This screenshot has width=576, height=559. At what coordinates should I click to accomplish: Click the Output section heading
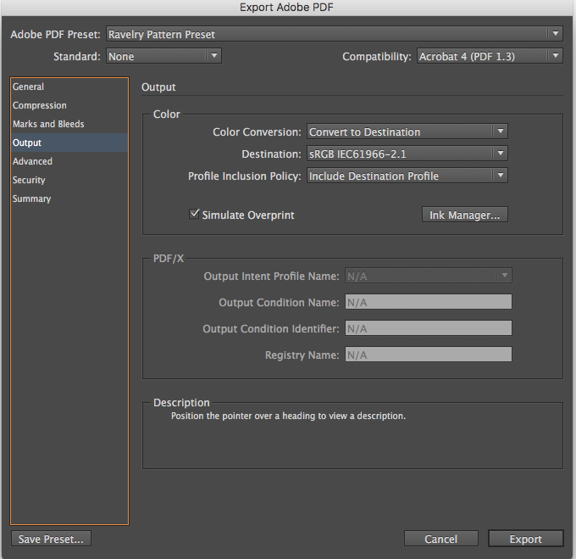point(158,87)
